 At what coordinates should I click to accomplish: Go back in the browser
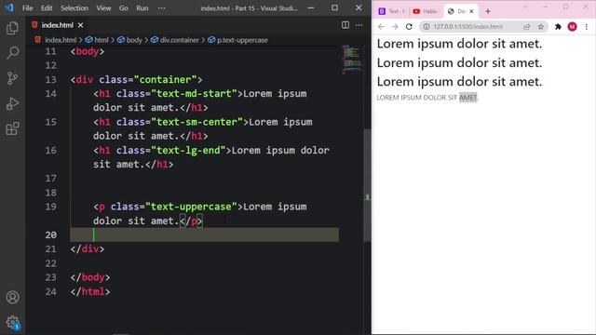pyautogui.click(x=381, y=27)
